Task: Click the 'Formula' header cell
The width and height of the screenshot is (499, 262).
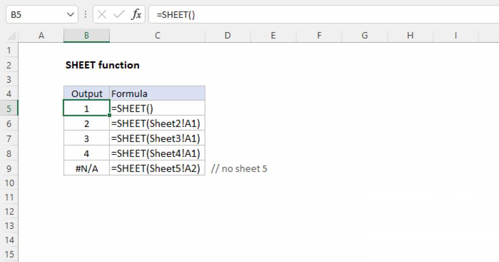Action: click(x=157, y=94)
